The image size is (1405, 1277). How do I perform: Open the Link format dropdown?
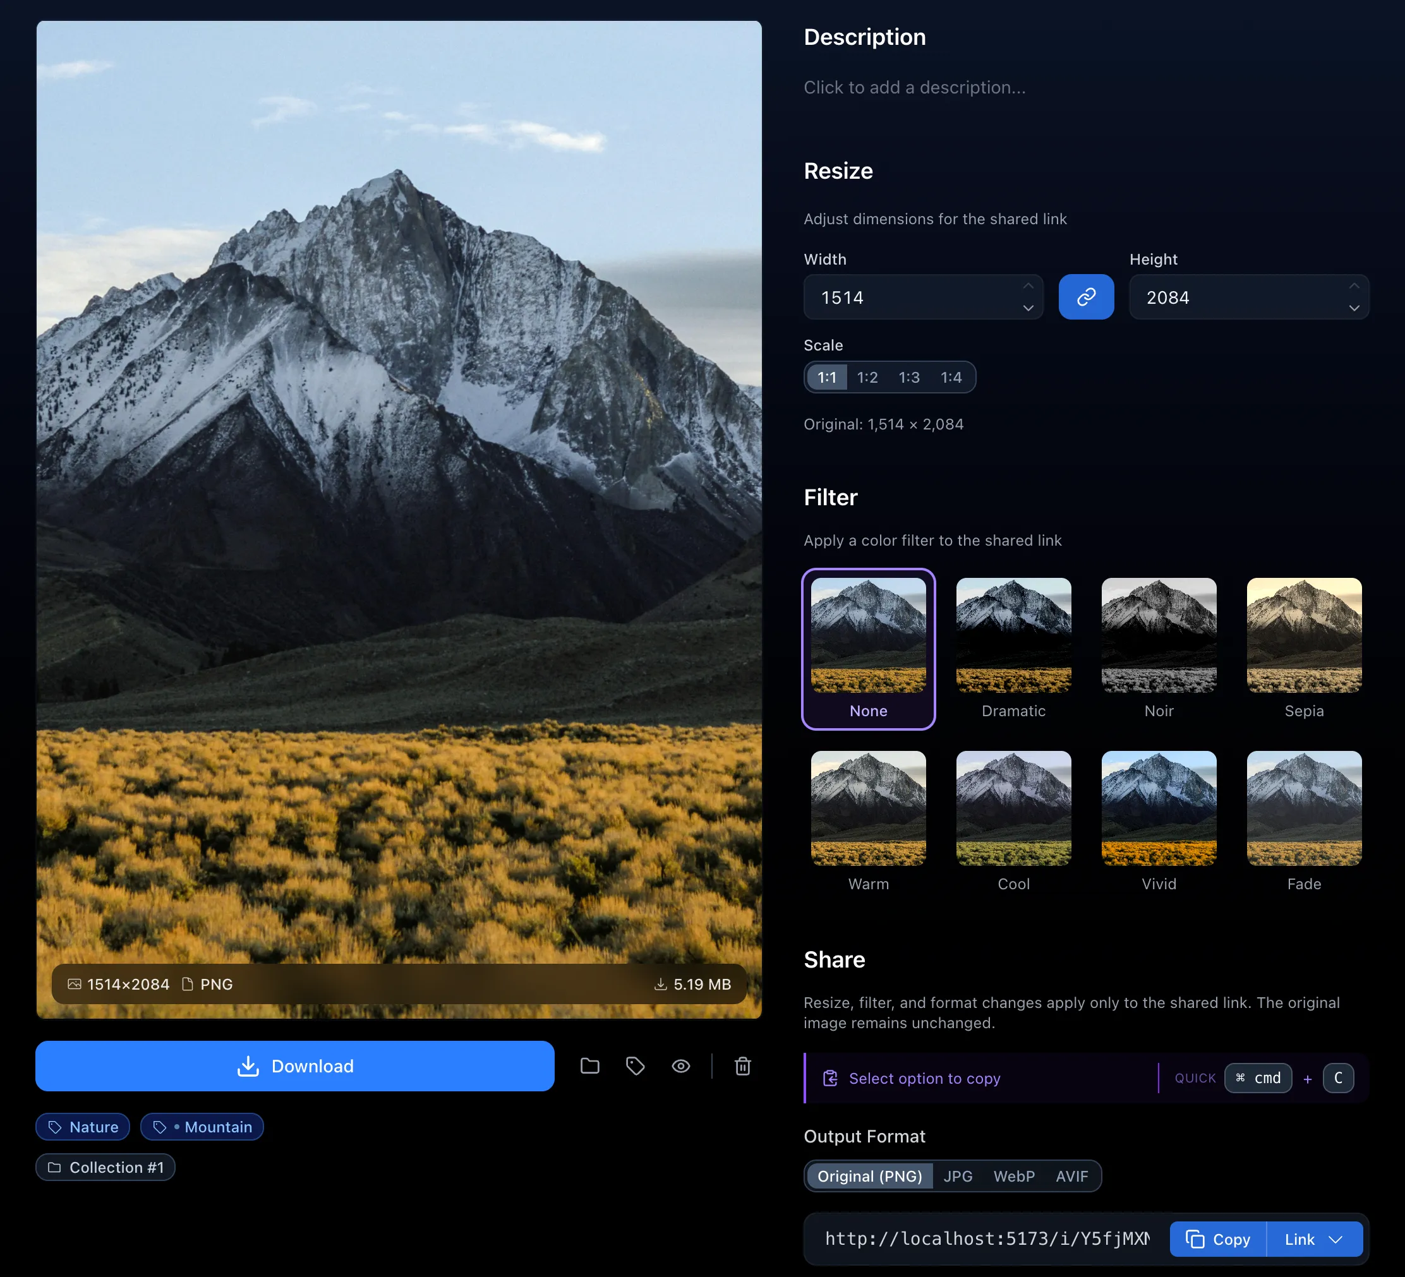pos(1315,1239)
